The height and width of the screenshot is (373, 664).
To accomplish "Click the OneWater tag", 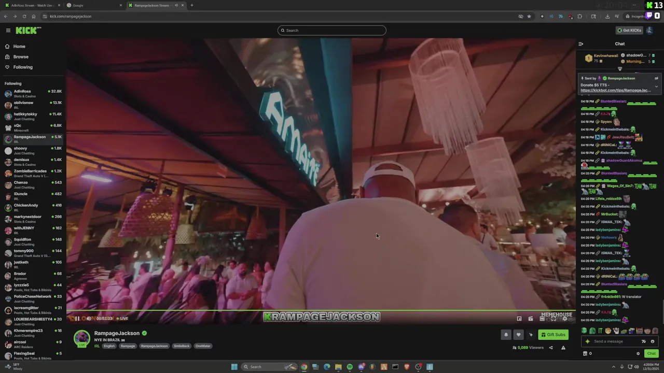I will [203, 346].
